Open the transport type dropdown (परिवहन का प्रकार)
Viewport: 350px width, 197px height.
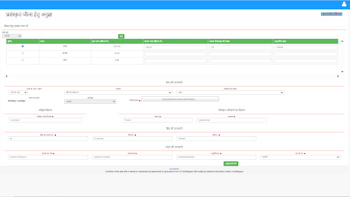[x=230, y=92]
